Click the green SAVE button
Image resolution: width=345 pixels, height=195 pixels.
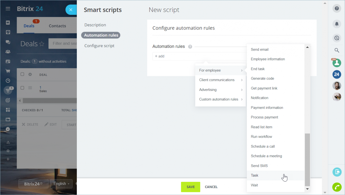pos(191,187)
